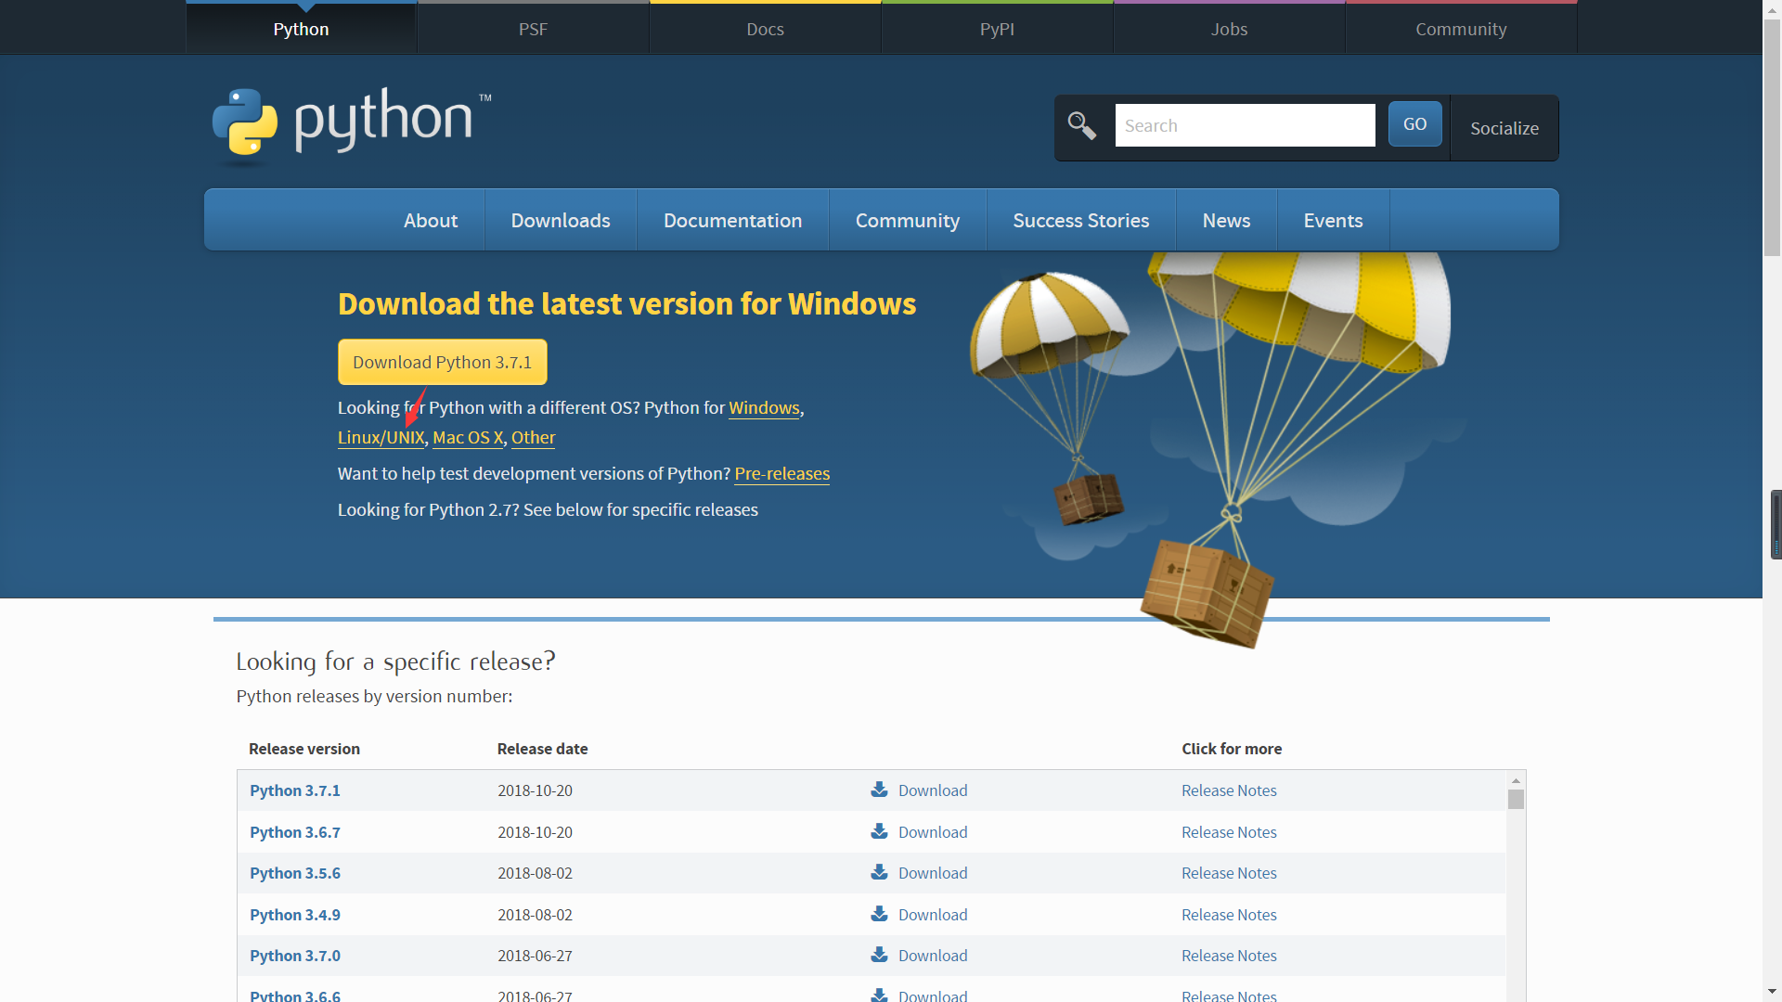Select the Community tab in top bar
The width and height of the screenshot is (1782, 1002).
[1461, 29]
